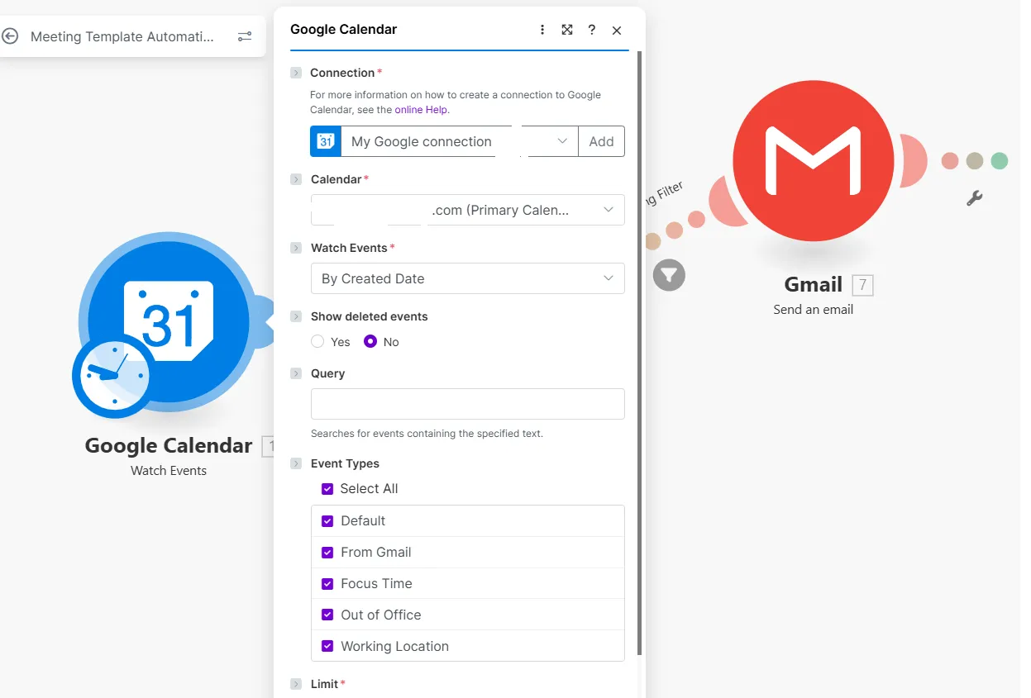Click the clock trigger icon on Google Calendar module
The height and width of the screenshot is (698, 1031).
coord(114,375)
